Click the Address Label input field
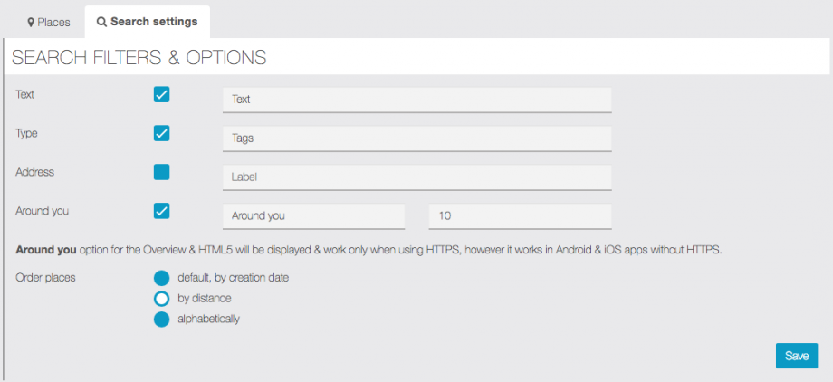This screenshot has width=833, height=382. click(x=416, y=177)
